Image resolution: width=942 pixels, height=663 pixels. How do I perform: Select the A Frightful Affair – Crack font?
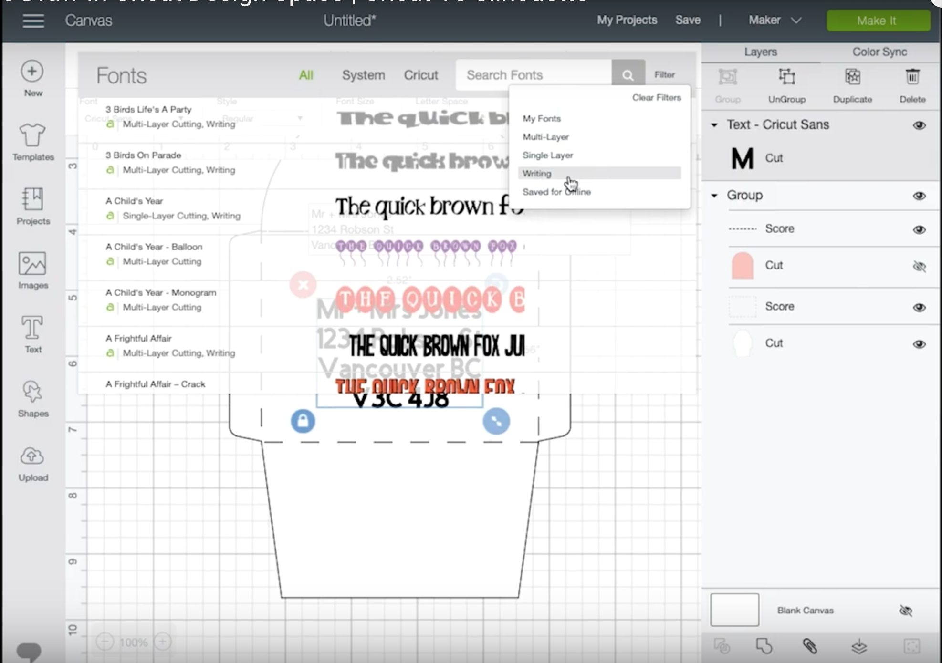click(156, 384)
